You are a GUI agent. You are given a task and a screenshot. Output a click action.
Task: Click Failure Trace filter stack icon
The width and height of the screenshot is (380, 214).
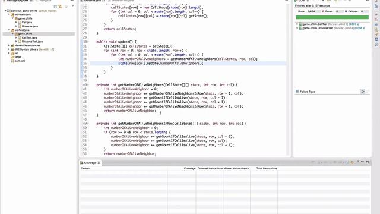(363, 92)
